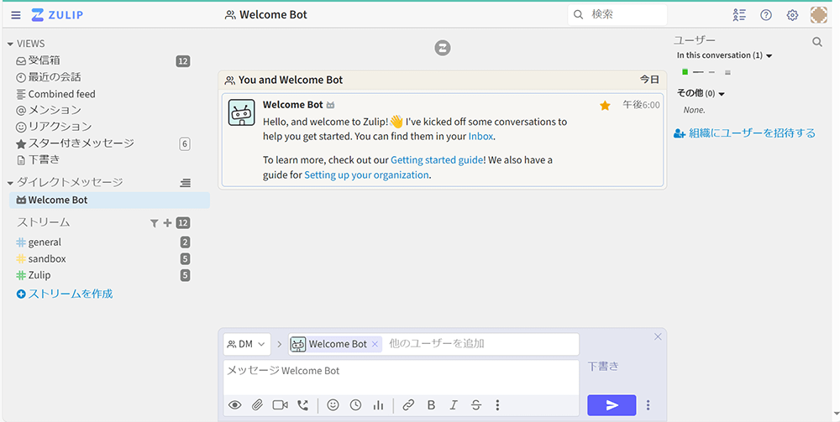The image size is (840, 422).
Task: Open Setting up your organization link
Action: pos(366,175)
